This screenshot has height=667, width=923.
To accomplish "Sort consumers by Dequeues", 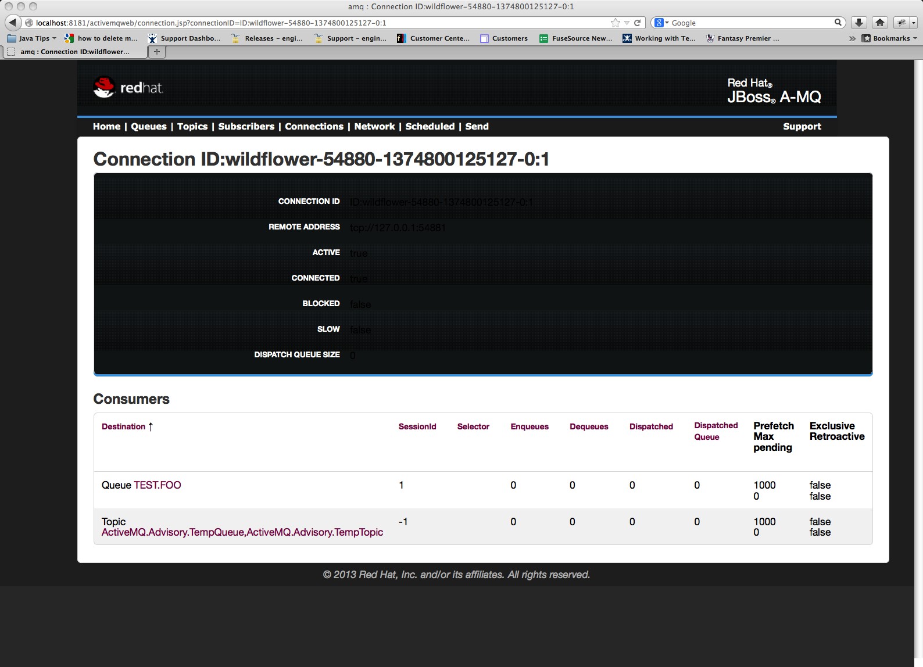I will click(589, 426).
